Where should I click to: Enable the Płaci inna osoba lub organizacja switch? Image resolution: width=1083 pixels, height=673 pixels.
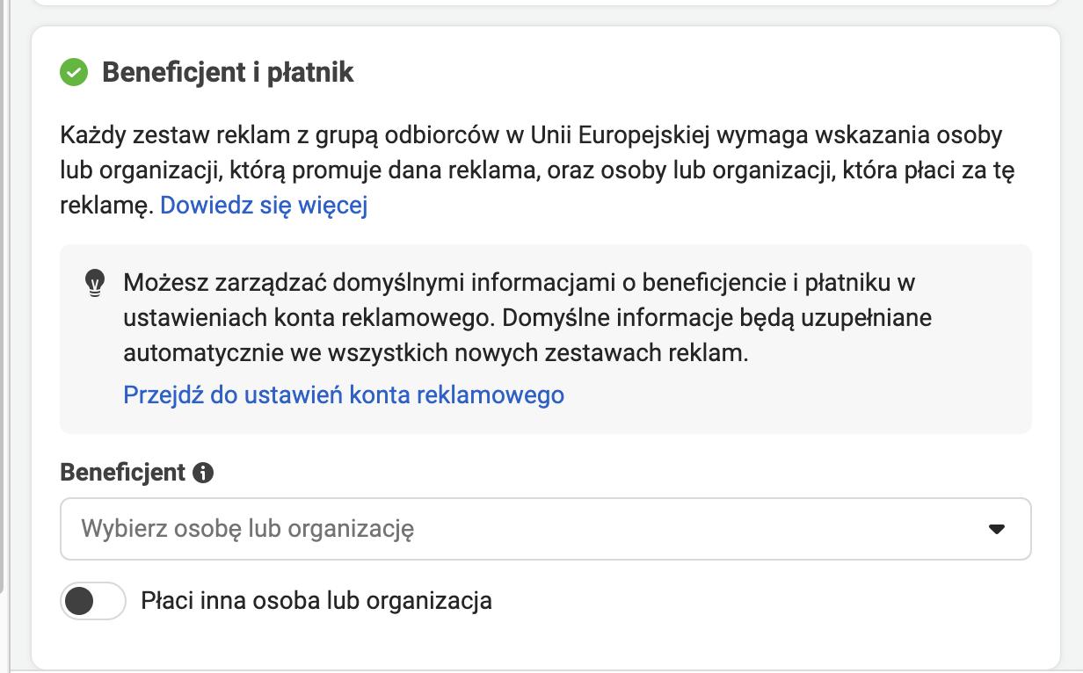tap(93, 601)
